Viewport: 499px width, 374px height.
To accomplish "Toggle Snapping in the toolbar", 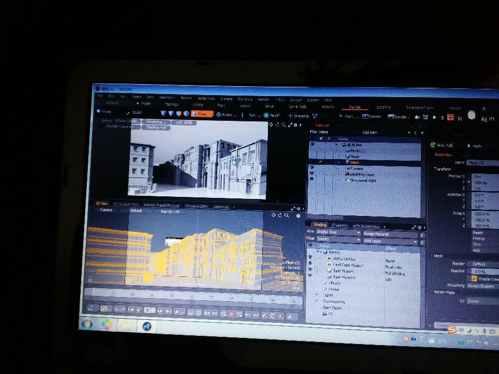I will 298,116.
